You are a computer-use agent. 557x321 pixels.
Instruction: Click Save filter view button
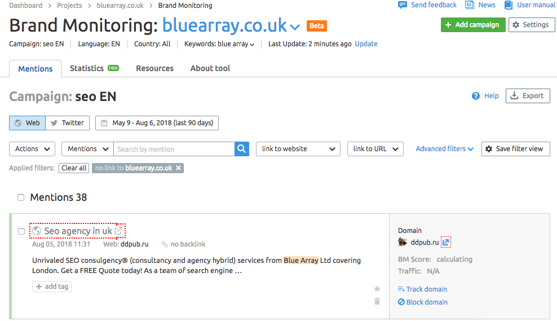pos(515,149)
